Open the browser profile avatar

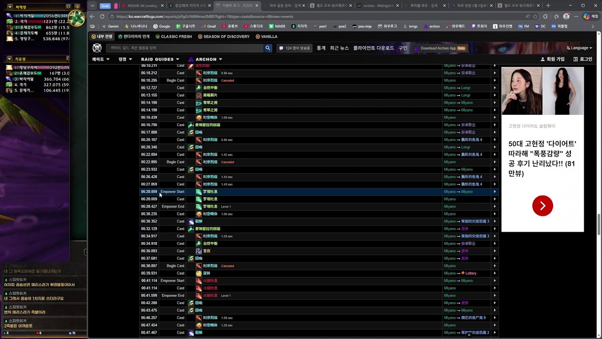pyautogui.click(x=567, y=16)
